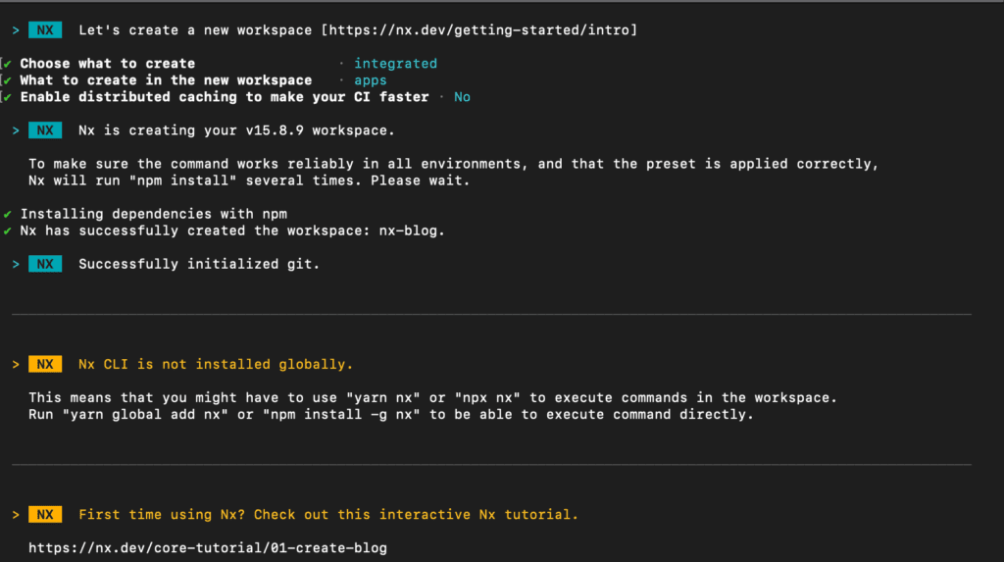Click the checkmark beside "Enable distributed caching"

[7, 97]
